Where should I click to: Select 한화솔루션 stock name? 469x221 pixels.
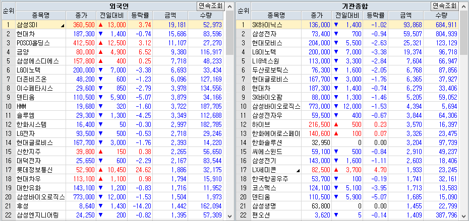pyautogui.click(x=267, y=143)
